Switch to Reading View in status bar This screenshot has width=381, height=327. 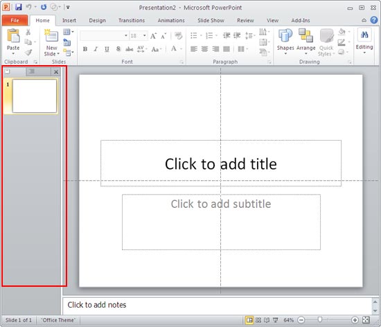267,320
